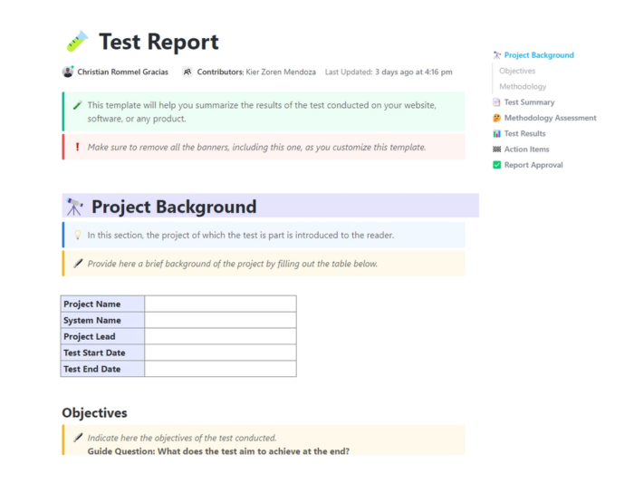Open Test Summary section from outline

point(529,102)
